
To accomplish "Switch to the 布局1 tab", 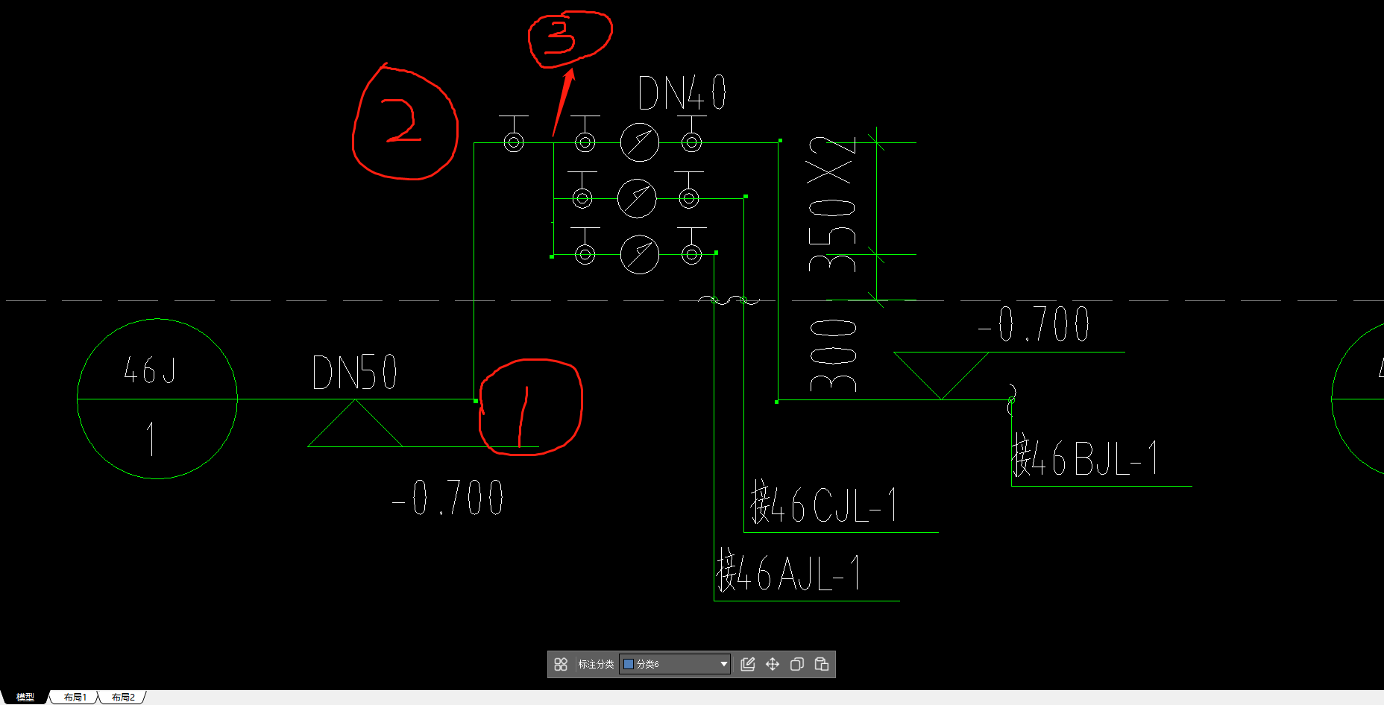I will 75,698.
